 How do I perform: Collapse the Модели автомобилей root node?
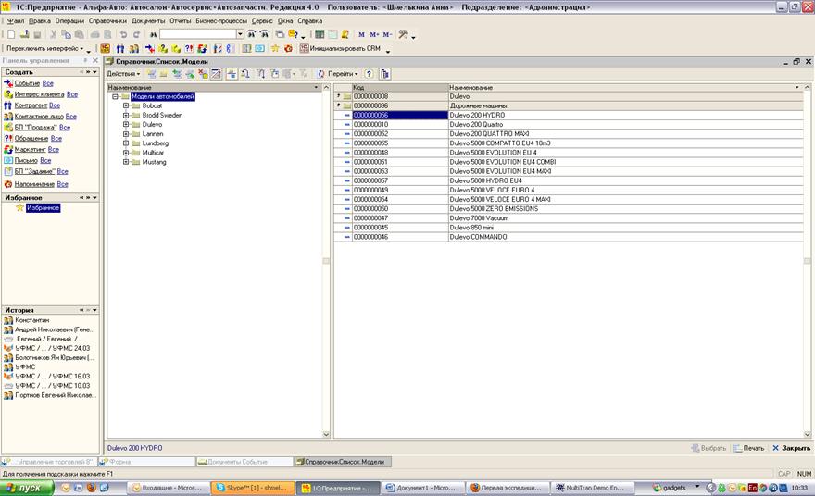114,96
